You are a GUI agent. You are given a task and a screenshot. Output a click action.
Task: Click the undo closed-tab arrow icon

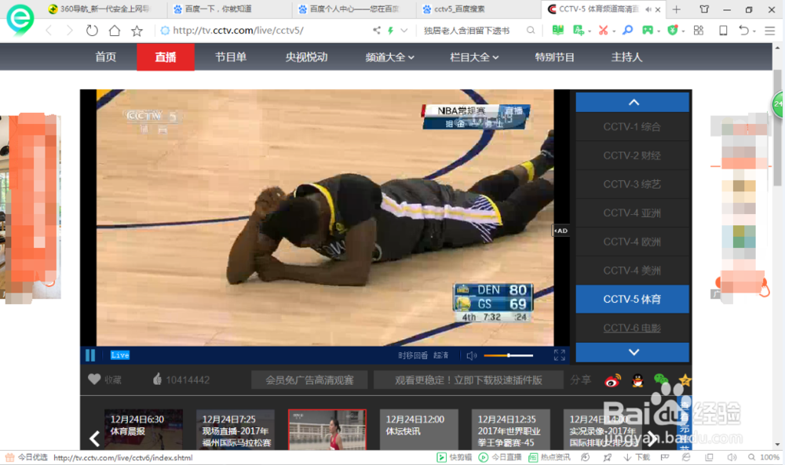click(744, 31)
